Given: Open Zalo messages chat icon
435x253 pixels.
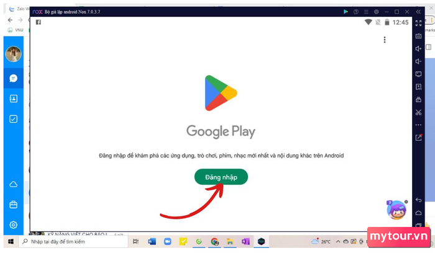Looking at the screenshot, I should (x=13, y=78).
